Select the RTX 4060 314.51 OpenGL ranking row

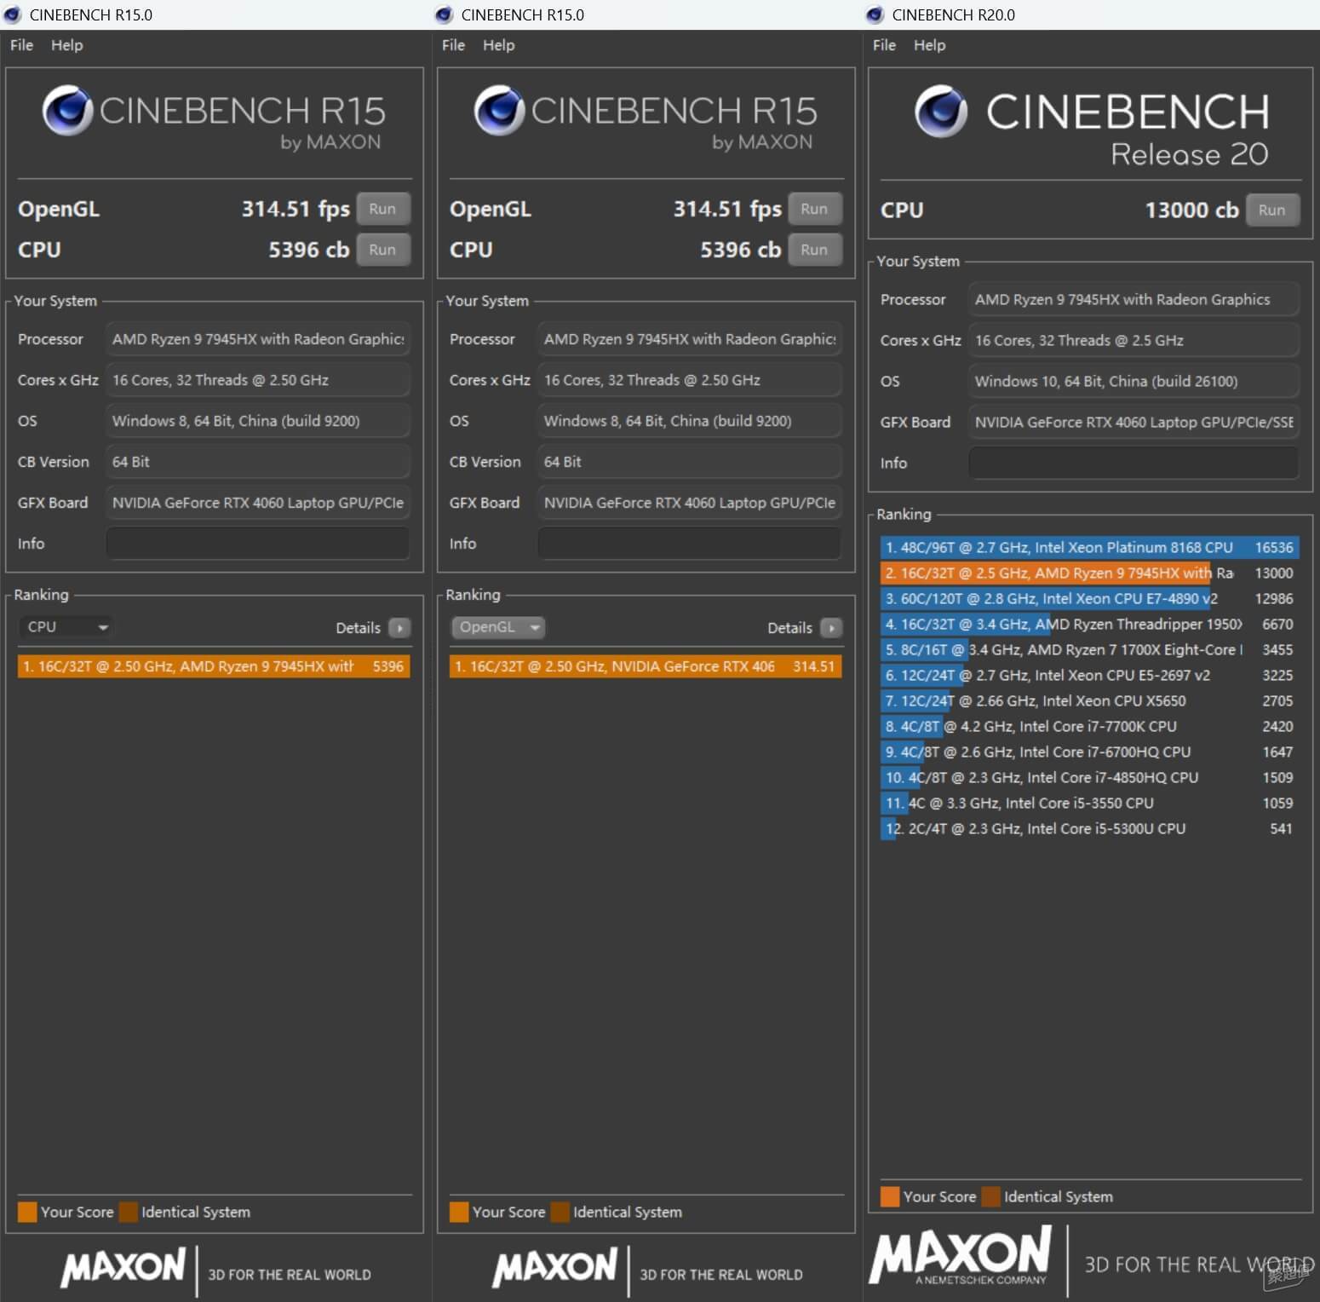pyautogui.click(x=646, y=666)
